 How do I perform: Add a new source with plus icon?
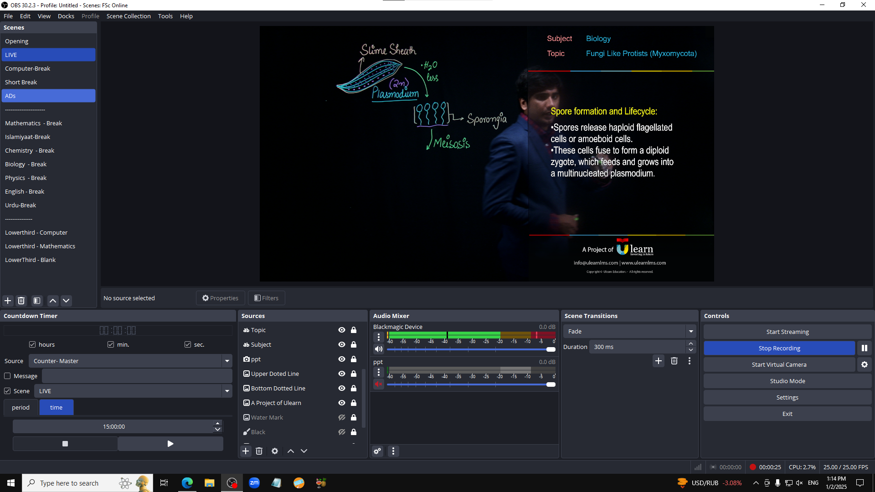246,451
